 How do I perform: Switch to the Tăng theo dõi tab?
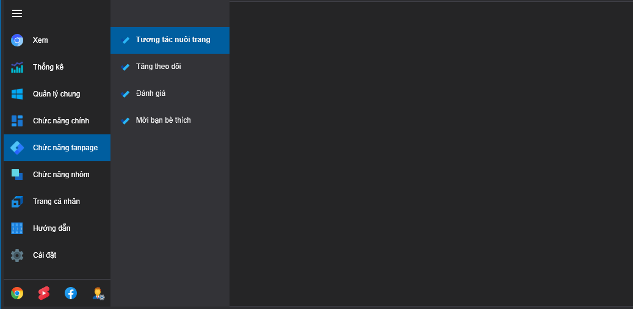point(158,67)
